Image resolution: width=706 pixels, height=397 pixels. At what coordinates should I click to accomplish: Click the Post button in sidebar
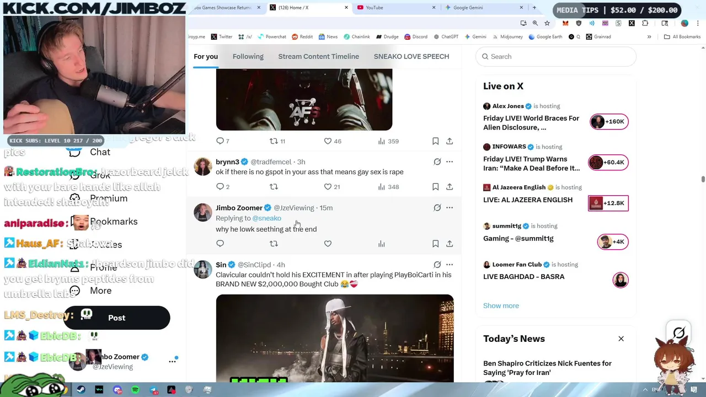click(x=116, y=318)
